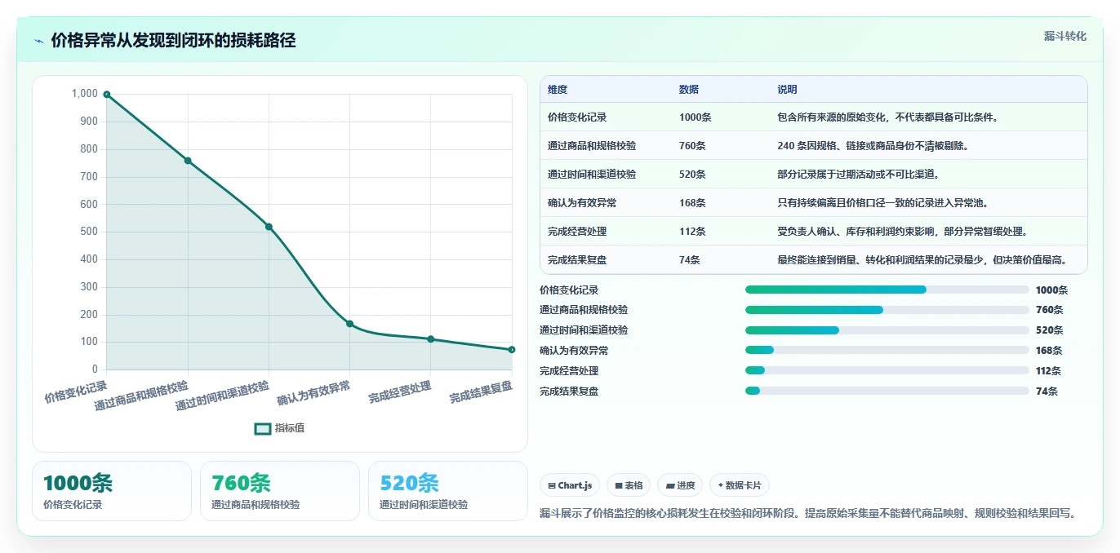Open the 520条 通过时间和渠道校验 KPI card
The width and height of the screenshot is (1120, 553).
448,491
